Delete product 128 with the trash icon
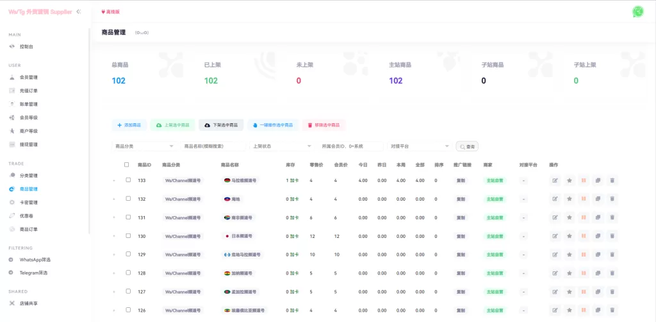The image size is (656, 322). coord(612,273)
